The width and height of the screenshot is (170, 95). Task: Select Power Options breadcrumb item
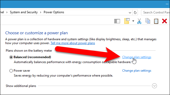(x=54, y=12)
